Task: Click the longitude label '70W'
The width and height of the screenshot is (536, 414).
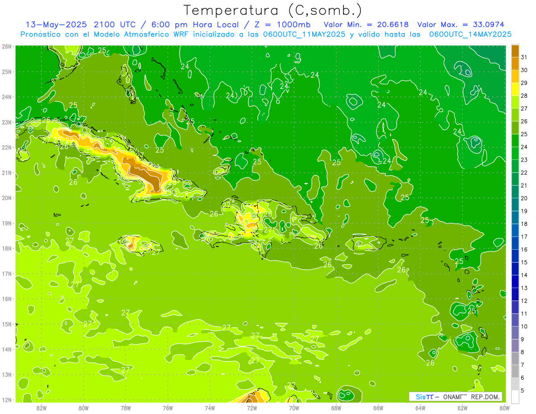Action: click(294, 408)
